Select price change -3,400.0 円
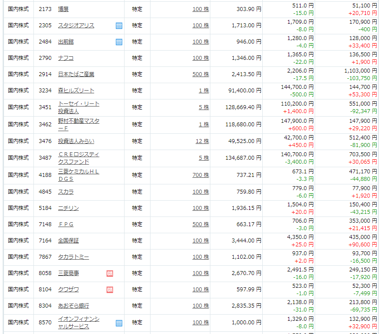Screen dimensions: 382x334 click(x=299, y=162)
